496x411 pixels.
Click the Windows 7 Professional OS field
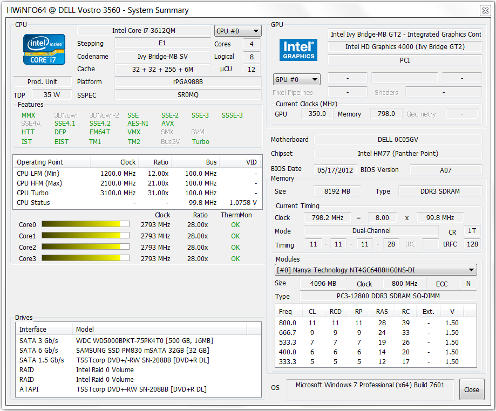pyautogui.click(x=370, y=389)
